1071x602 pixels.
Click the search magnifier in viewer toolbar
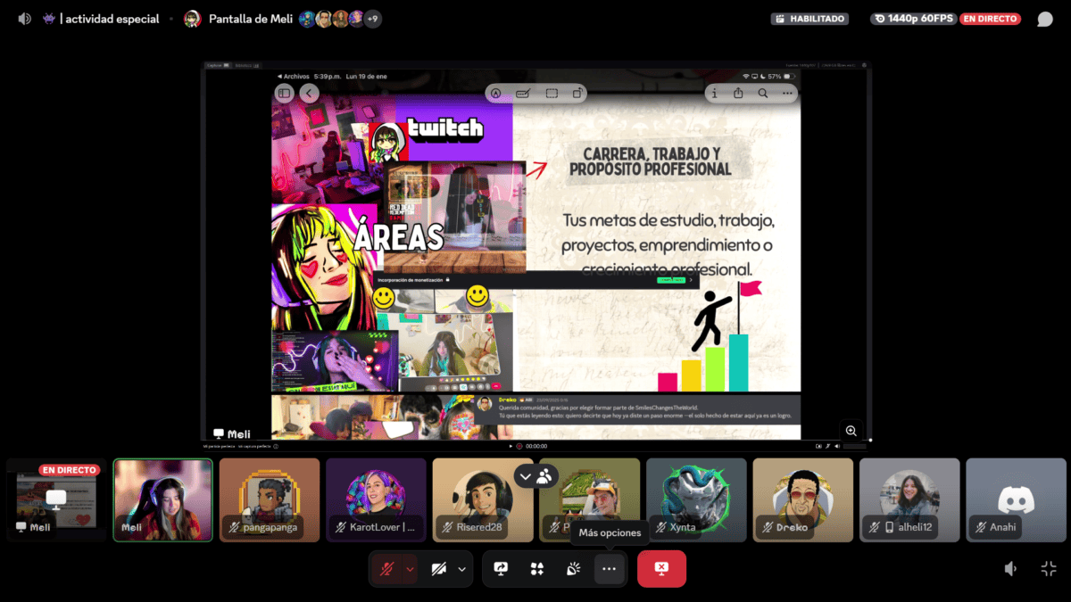coord(763,93)
